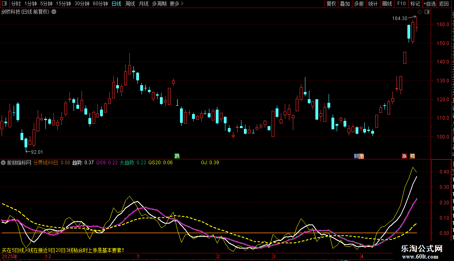
Task: Switch to 月线 monthly chart
Action: point(143,4)
